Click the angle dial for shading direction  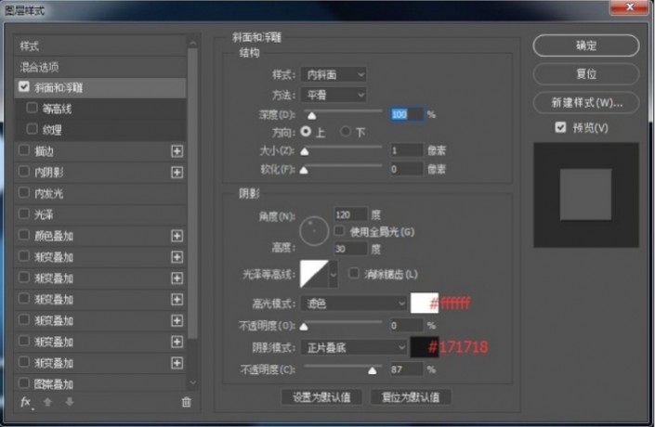click(x=314, y=231)
